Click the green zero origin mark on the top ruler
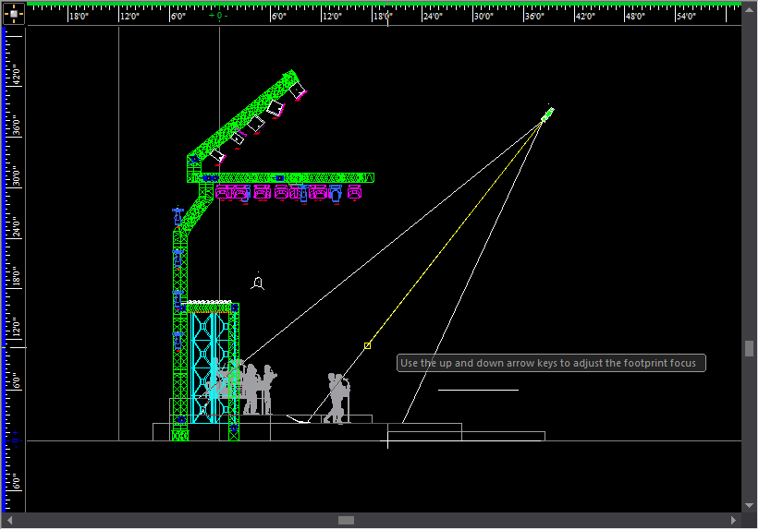This screenshot has height=530, width=759. (x=219, y=16)
